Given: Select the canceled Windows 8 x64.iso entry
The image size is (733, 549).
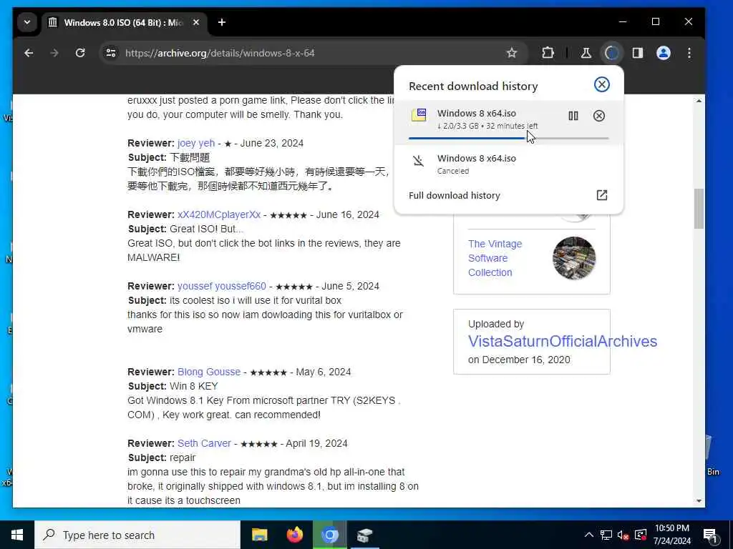Looking at the screenshot, I should point(509,164).
